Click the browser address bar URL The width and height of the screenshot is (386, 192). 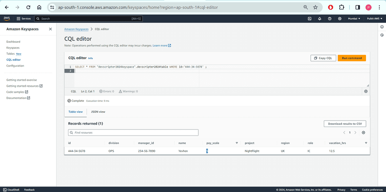[x=138, y=8]
